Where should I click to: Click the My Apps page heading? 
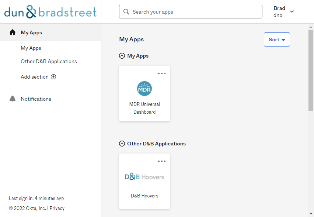coord(131,39)
